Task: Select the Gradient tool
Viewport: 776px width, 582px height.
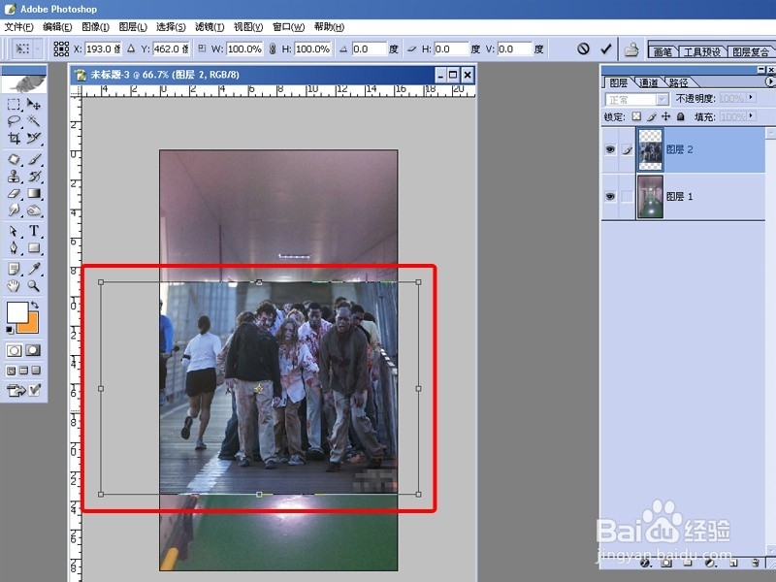Action: click(x=34, y=193)
